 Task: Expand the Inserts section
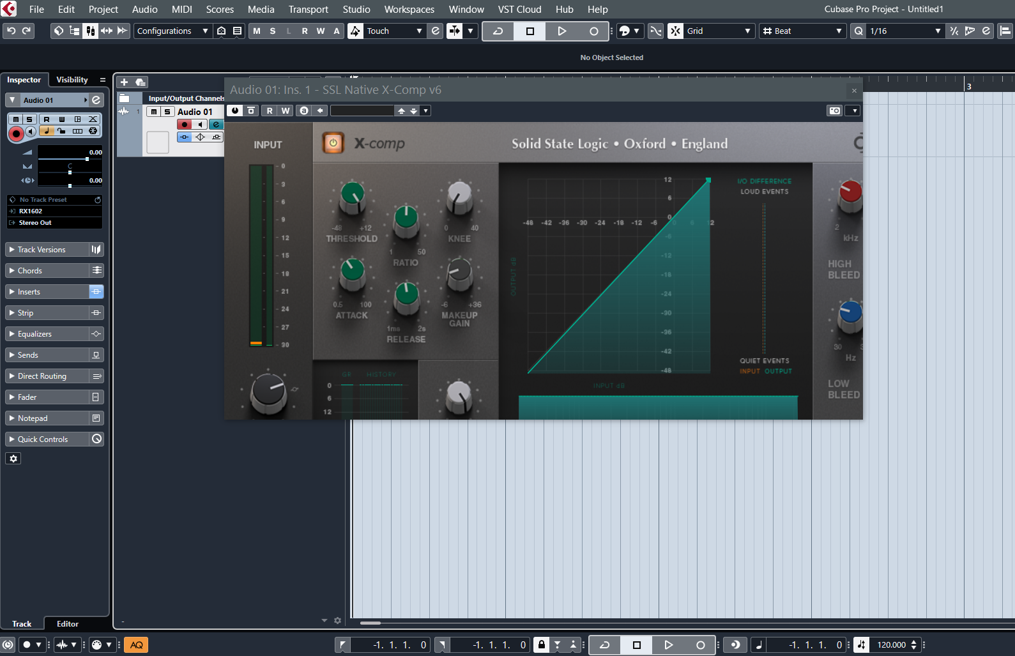click(x=47, y=292)
